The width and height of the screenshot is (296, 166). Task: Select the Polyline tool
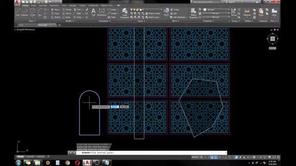(x=25, y=12)
